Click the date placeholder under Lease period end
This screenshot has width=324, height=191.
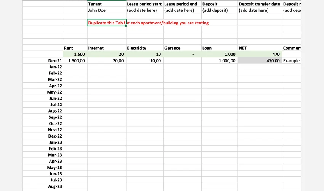coord(182,10)
